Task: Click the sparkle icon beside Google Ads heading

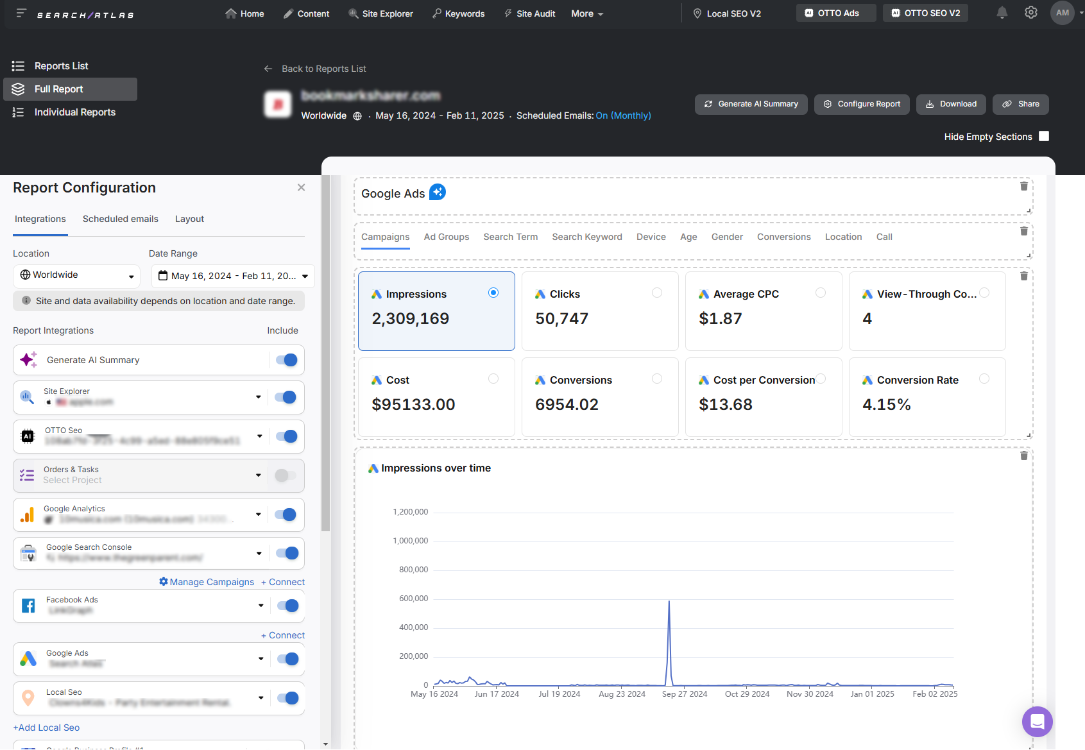Action: [438, 192]
